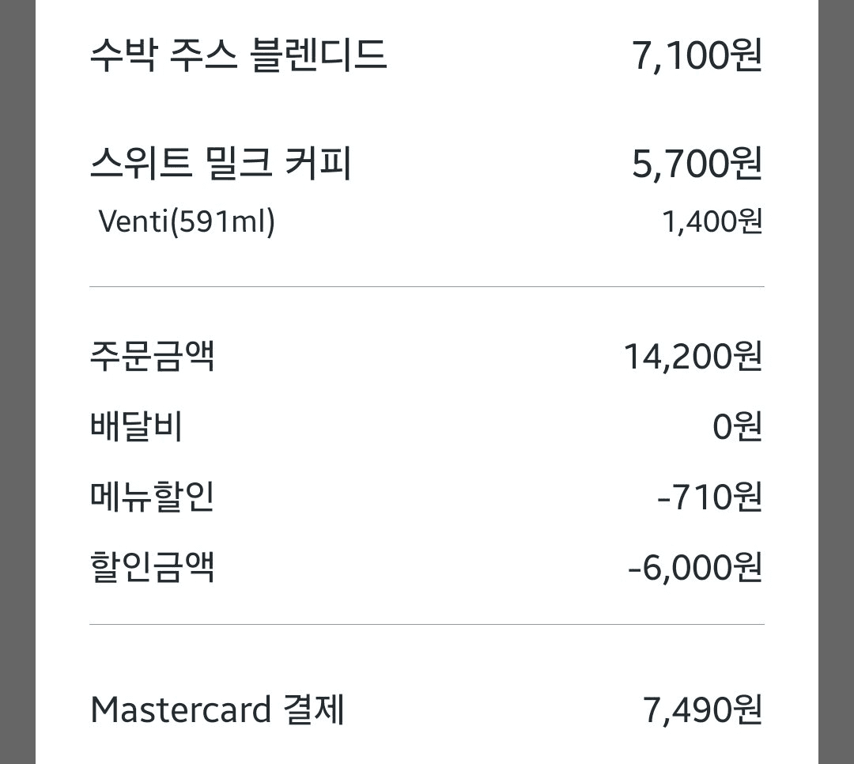Click the 주문금액 label
Image resolution: width=854 pixels, height=764 pixels.
point(152,357)
